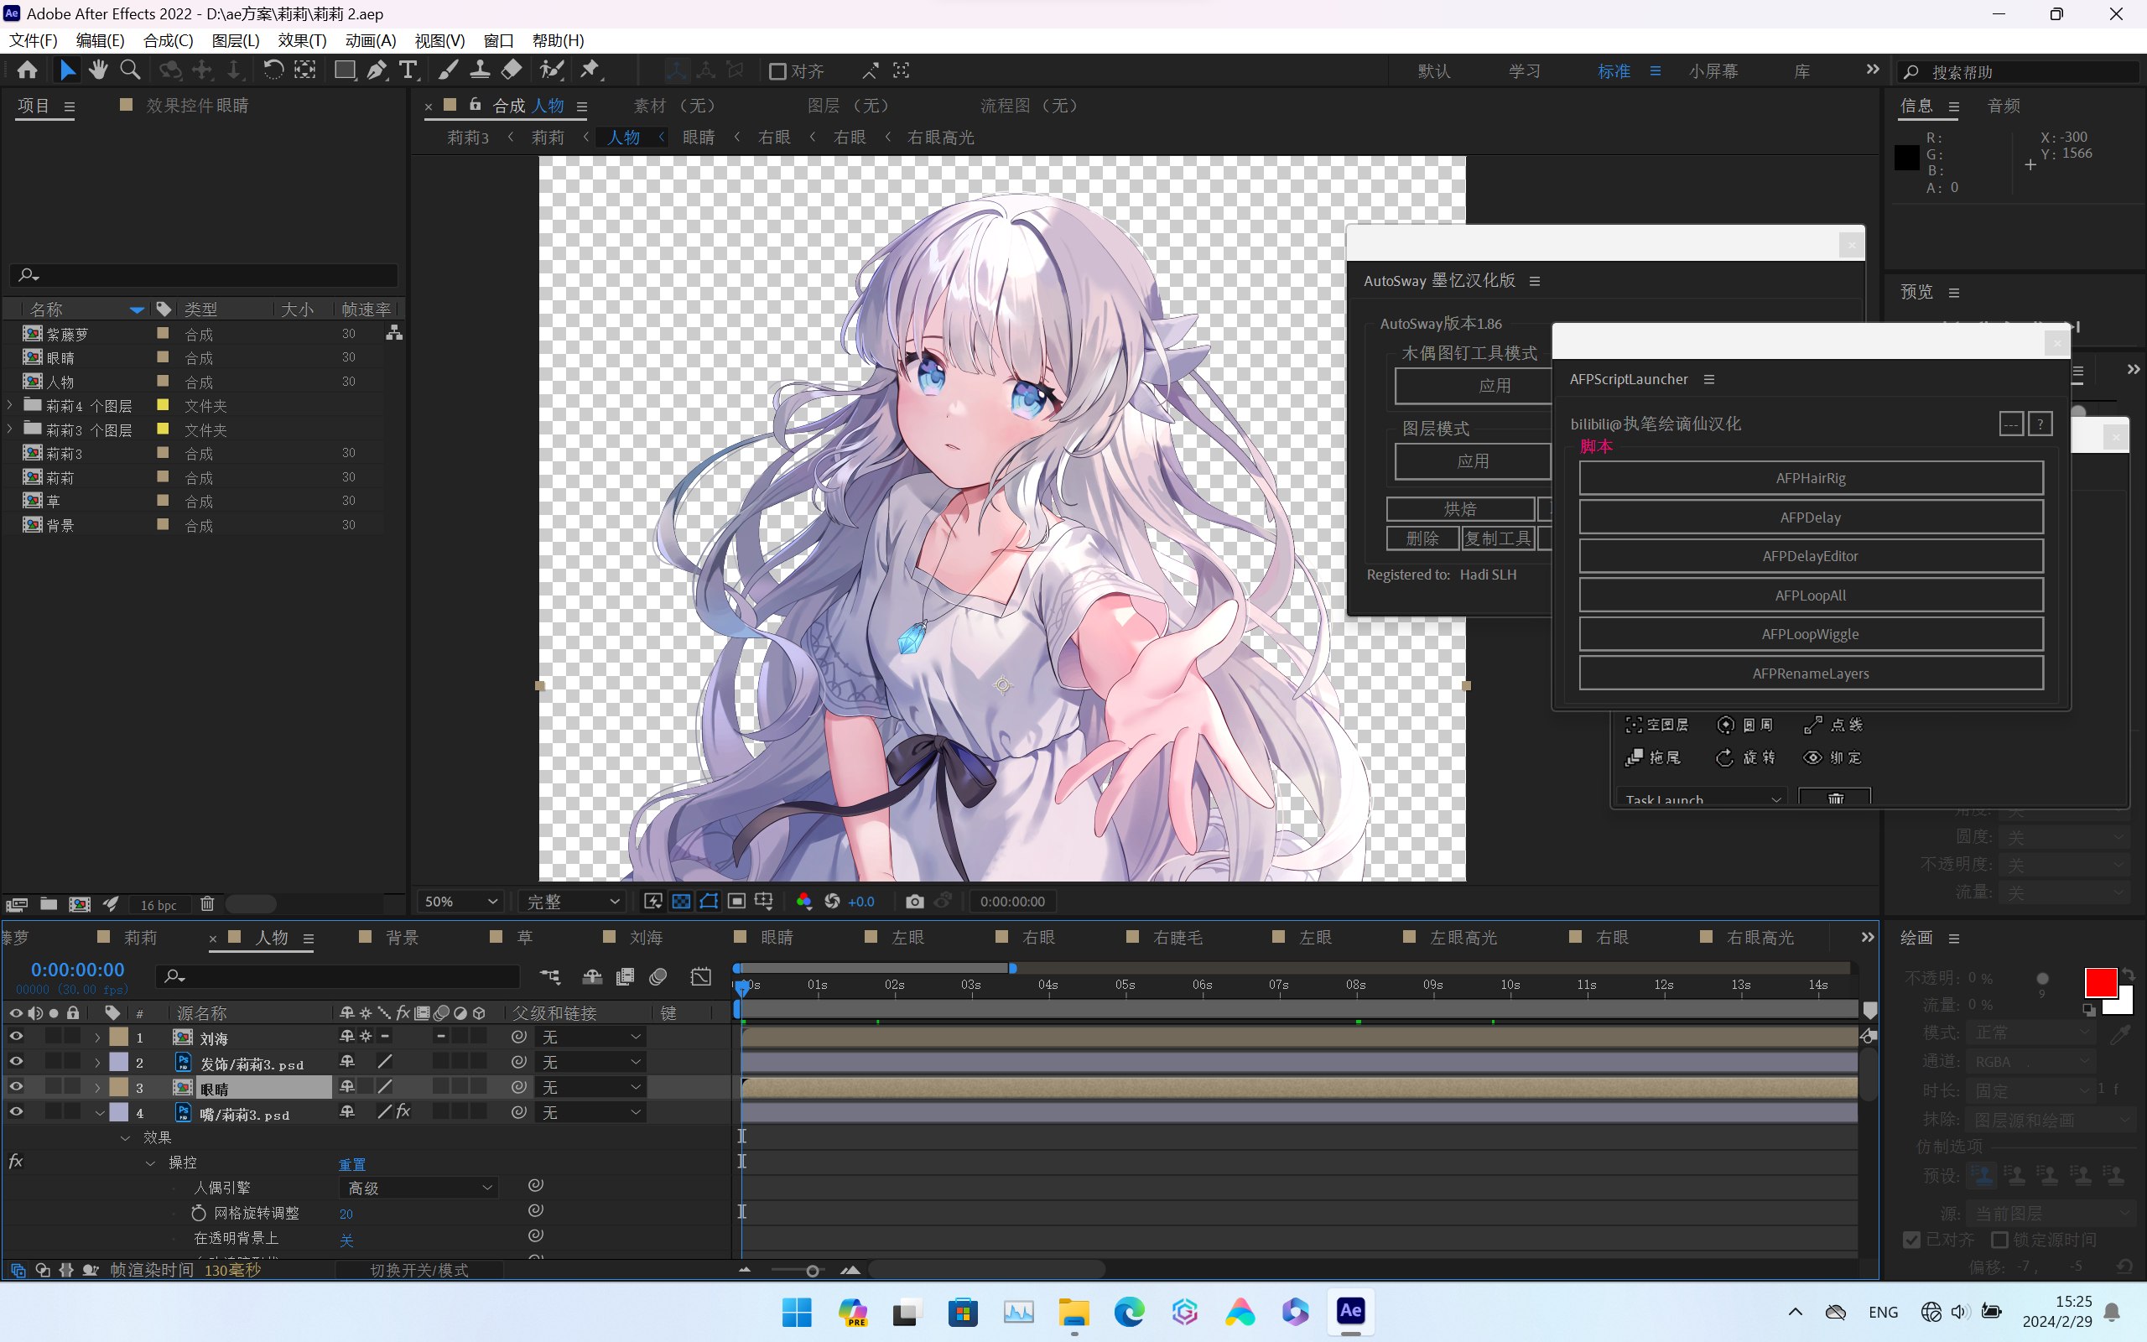This screenshot has height=1342, width=2147.
Task: Click the new composition icon in Project panel
Action: click(x=80, y=903)
